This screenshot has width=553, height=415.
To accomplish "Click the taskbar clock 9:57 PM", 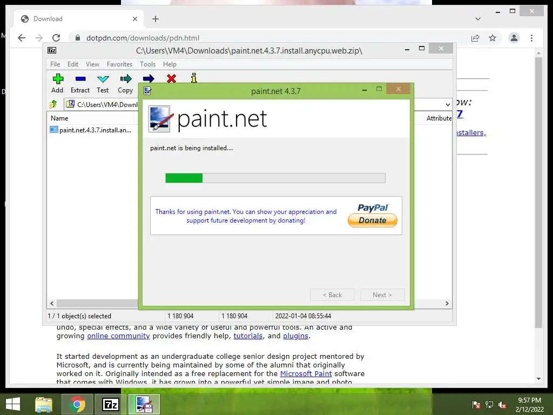I will (x=529, y=400).
